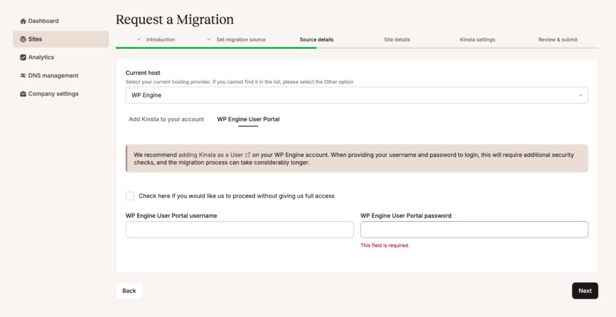
Task: Click the Dashboard home icon
Action: click(x=23, y=21)
